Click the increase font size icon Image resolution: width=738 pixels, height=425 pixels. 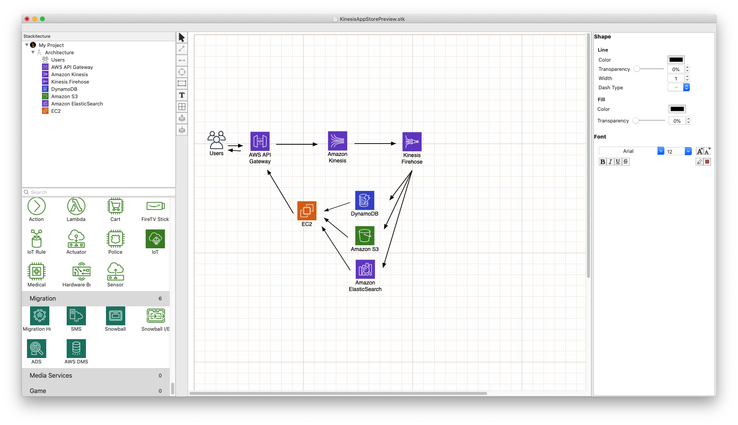coord(700,151)
